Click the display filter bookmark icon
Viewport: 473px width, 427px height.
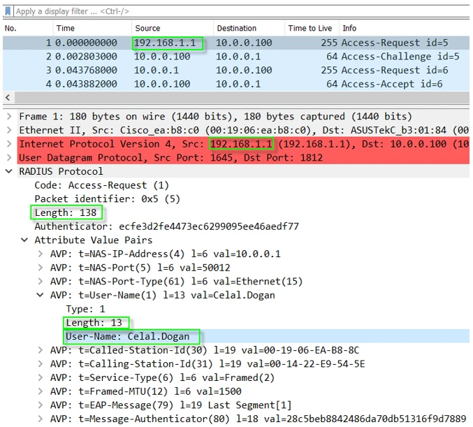[x=8, y=11]
